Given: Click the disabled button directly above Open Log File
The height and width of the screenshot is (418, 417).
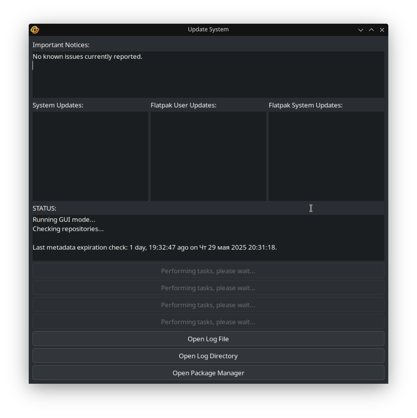Looking at the screenshot, I should click(x=208, y=322).
